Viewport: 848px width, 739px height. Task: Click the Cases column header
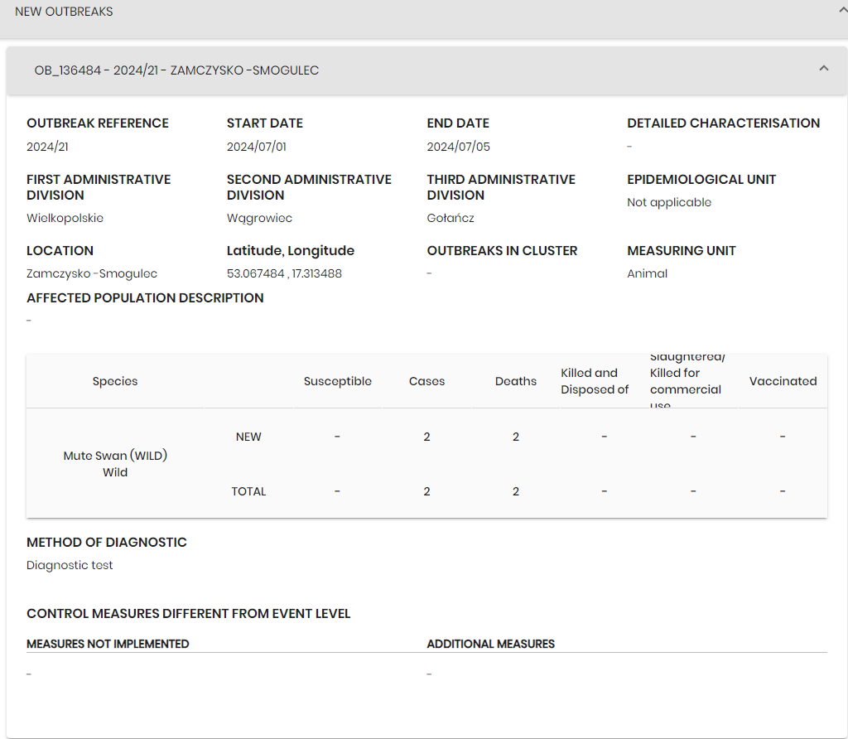pos(426,381)
